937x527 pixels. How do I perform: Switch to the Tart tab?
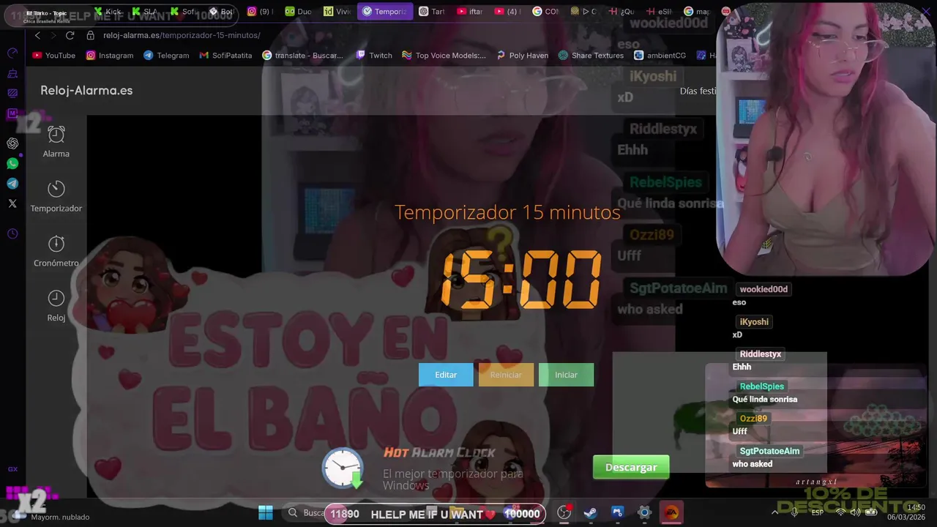[431, 12]
